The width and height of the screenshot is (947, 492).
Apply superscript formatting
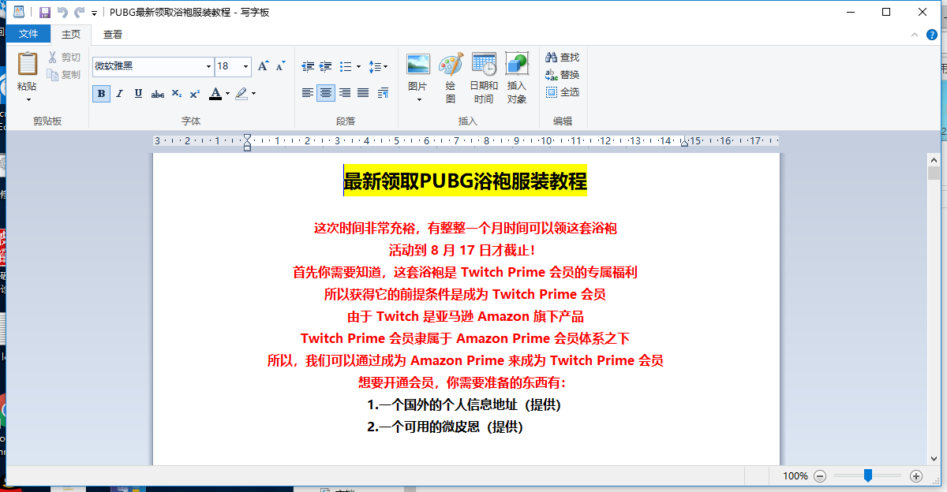194,93
